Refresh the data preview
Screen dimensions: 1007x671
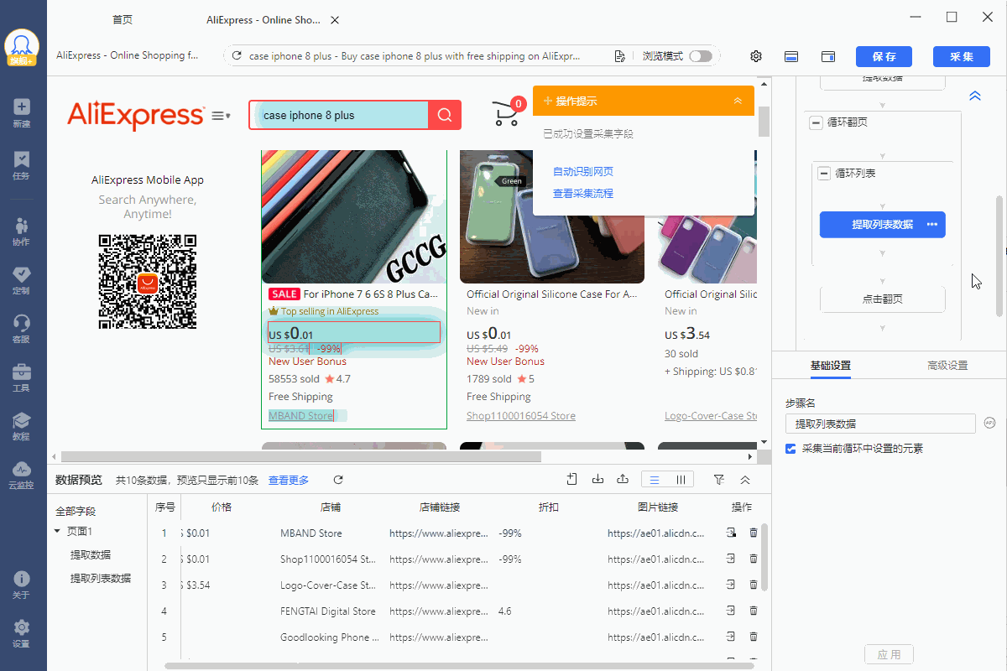(x=338, y=480)
